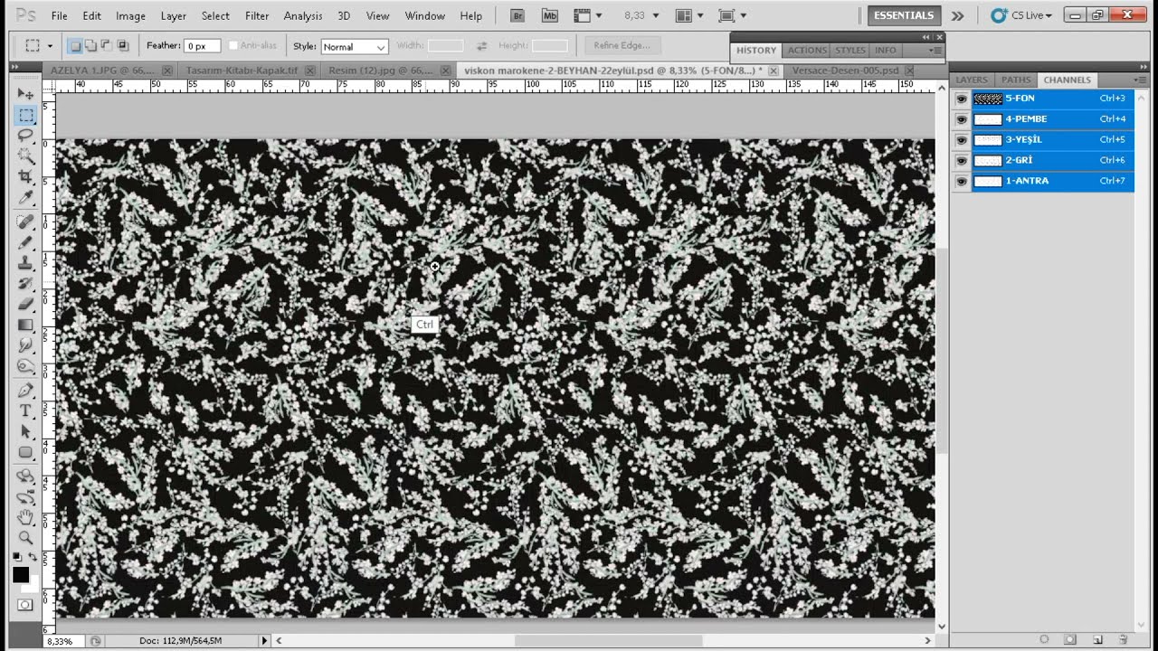Viewport: 1158px width, 651px height.
Task: Select the Blur tool
Action: tap(25, 346)
